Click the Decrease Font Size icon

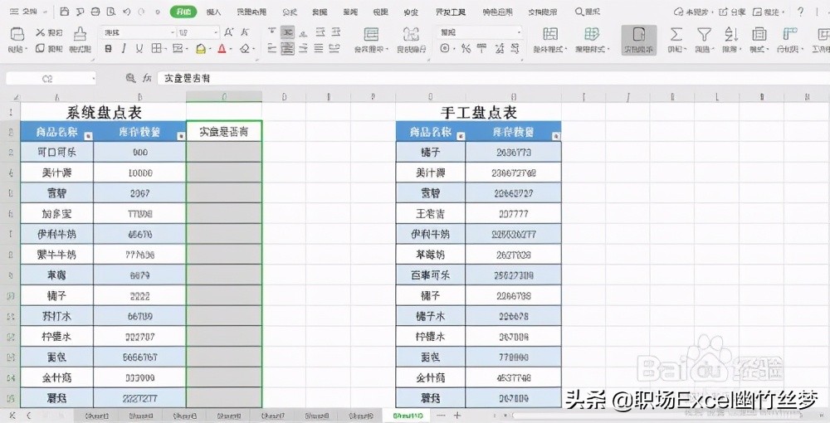pyautogui.click(x=245, y=33)
